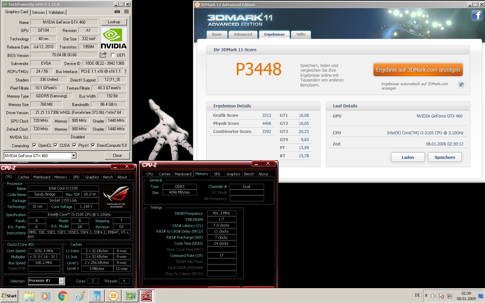Click the GPU-Z taskbar icon
This screenshot has width=485, height=303.
tap(130, 296)
